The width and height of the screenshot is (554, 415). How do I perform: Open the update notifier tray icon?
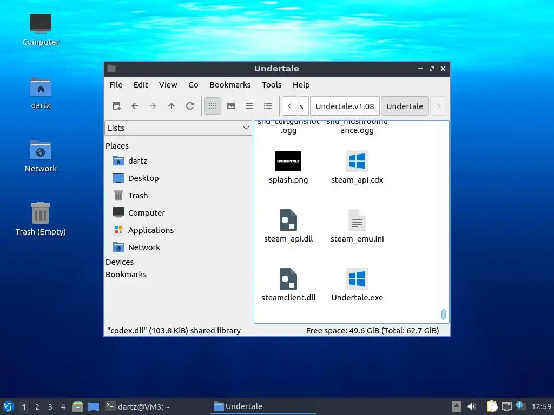[x=520, y=406]
